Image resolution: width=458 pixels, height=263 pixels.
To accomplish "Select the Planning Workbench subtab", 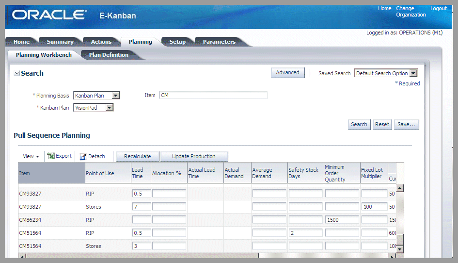I will click(x=44, y=55).
